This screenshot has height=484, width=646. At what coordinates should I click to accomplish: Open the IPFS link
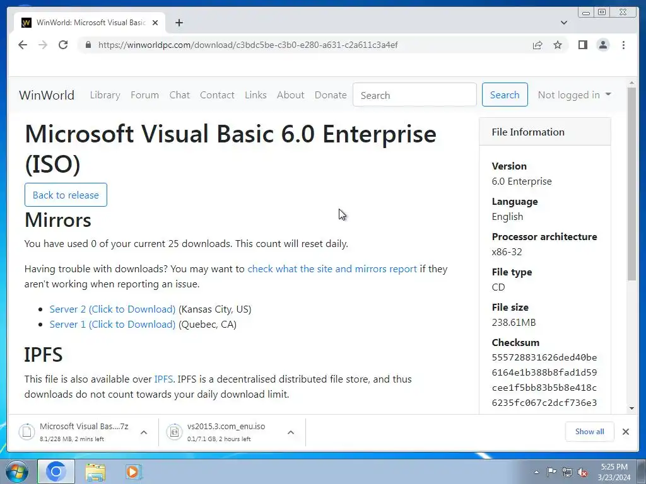point(163,379)
